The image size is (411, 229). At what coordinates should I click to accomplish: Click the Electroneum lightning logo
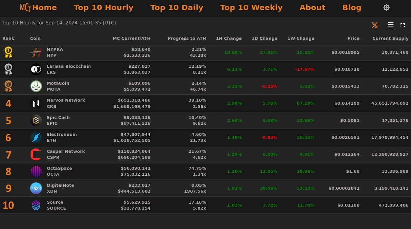(36, 137)
